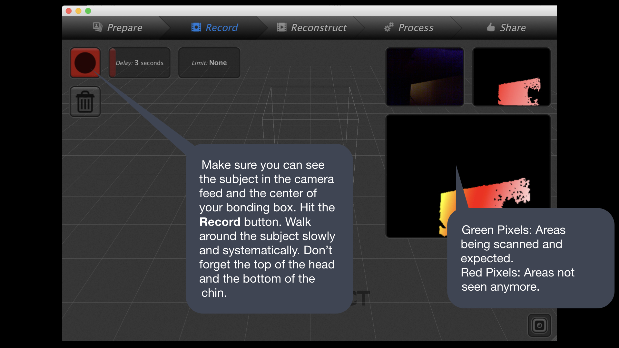
Task: Click the color camera feed thumbnail
Action: click(x=425, y=77)
